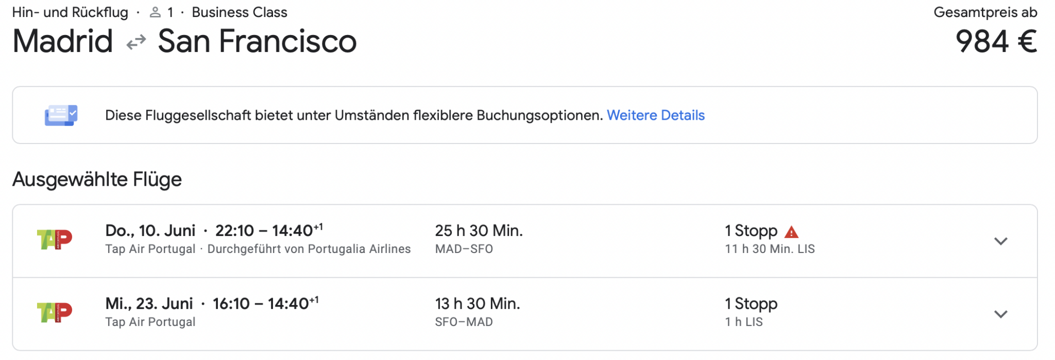
Task: Select the 25 h 30 Min. duration
Action: click(x=479, y=231)
